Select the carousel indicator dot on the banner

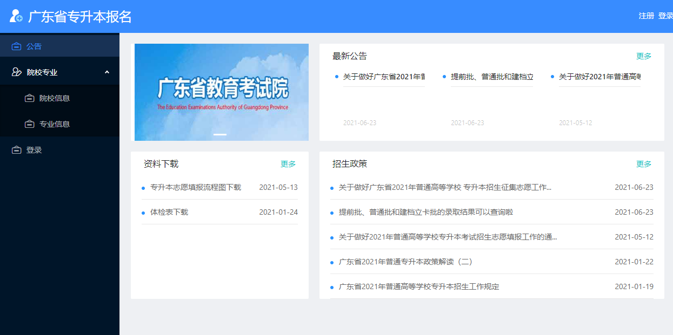pos(221,135)
